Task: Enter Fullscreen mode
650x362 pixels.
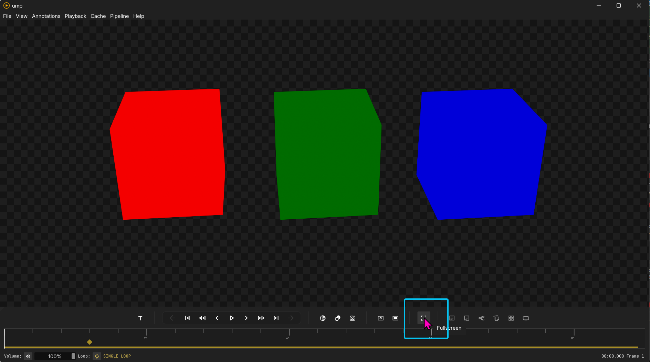Action: [x=423, y=318]
